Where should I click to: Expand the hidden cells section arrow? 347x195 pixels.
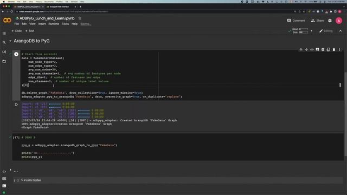[x=10, y=170]
